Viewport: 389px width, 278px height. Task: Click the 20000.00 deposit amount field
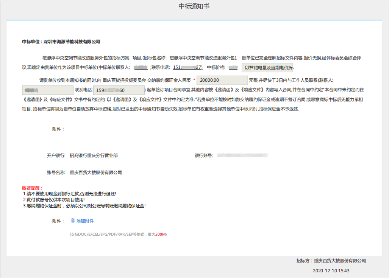pos(222,81)
